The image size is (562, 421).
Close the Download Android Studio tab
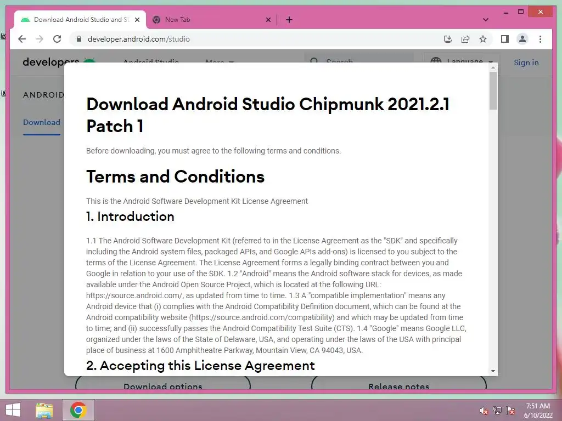pyautogui.click(x=137, y=20)
